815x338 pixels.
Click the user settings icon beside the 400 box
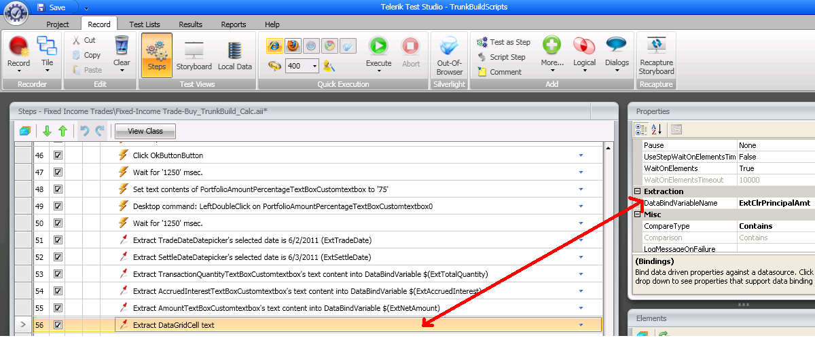pos(329,66)
